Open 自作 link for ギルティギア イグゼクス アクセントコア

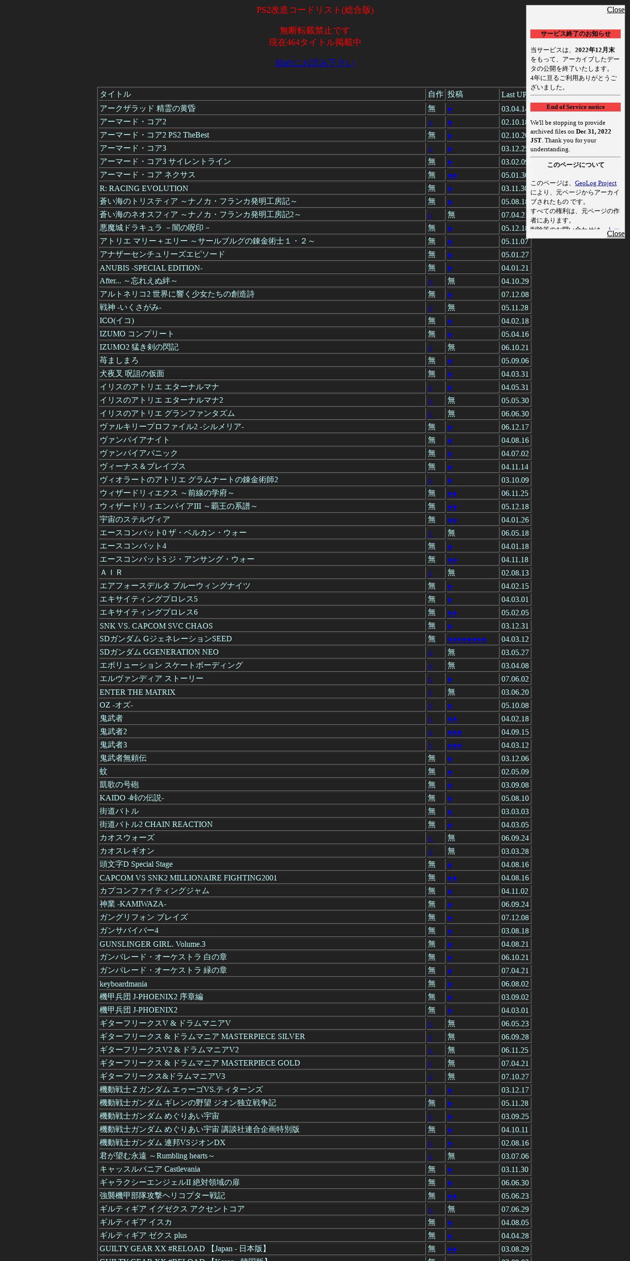(430, 1209)
